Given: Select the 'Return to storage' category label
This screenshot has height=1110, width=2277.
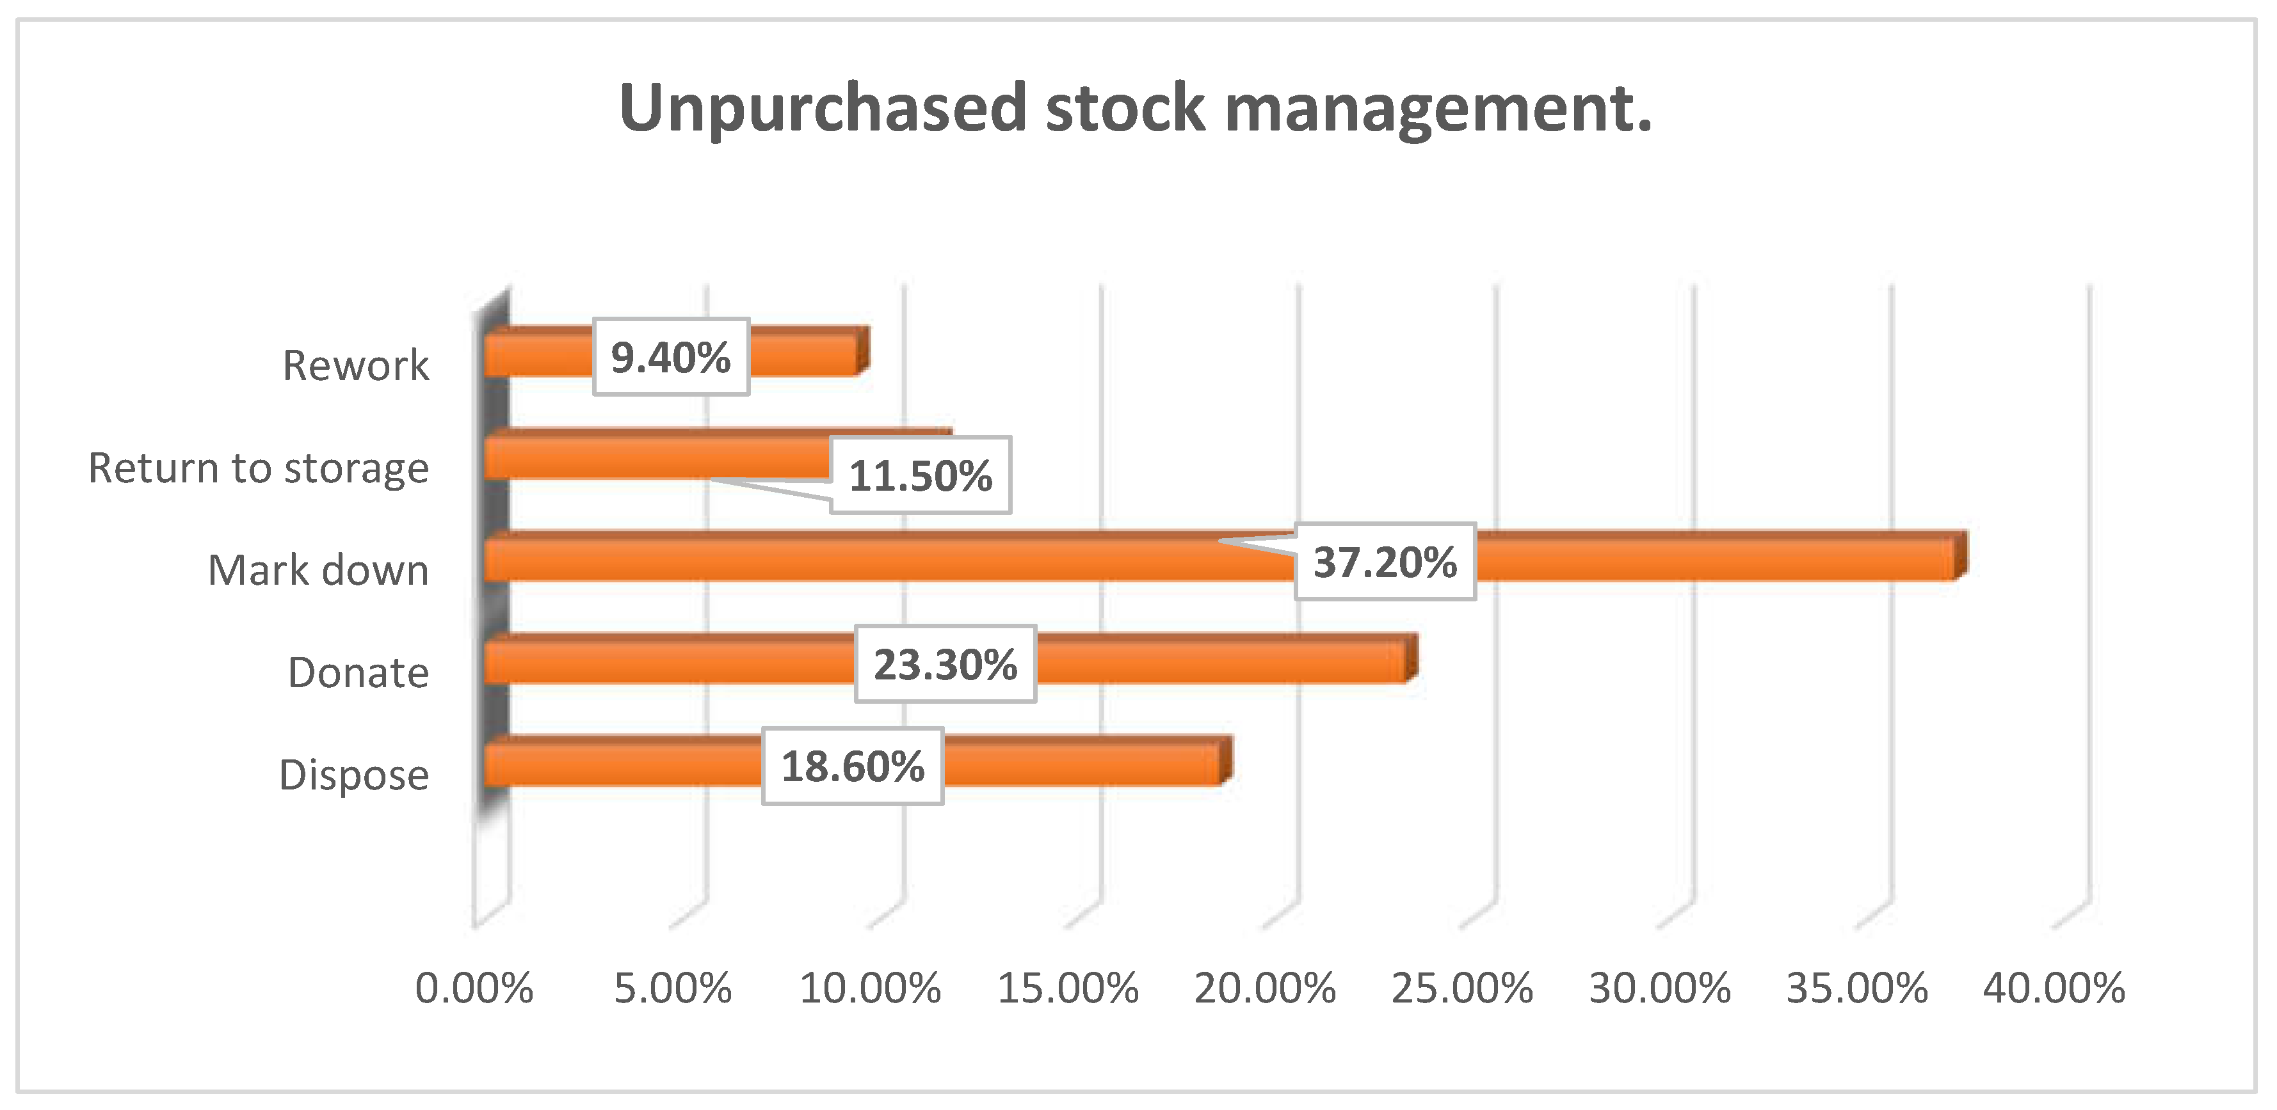Looking at the screenshot, I should coord(258,468).
